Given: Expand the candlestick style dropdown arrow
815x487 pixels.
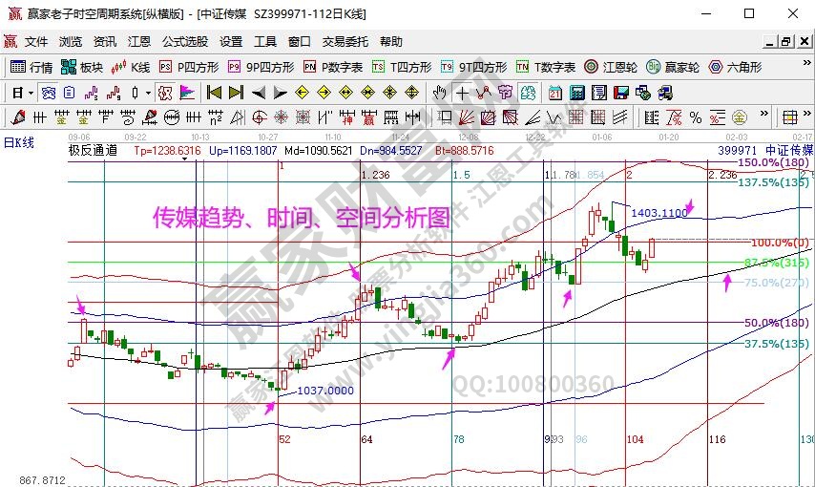Looking at the screenshot, I should [147, 93].
